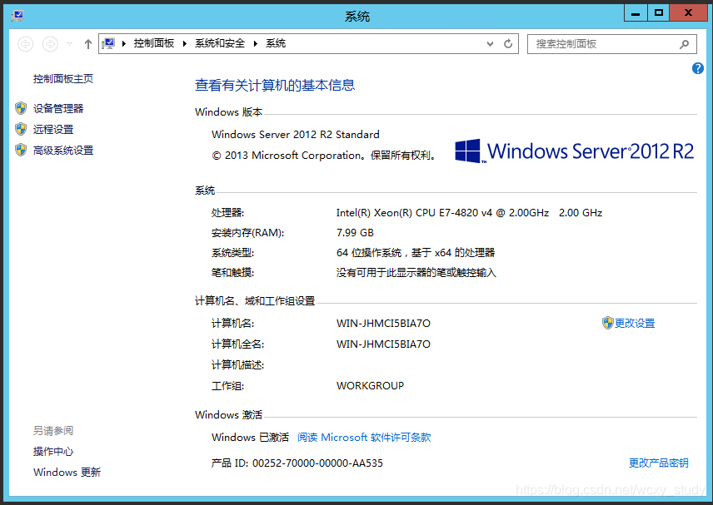This screenshot has width=713, height=505.
Task: Open 远程设置 from the sidebar
Action: point(53,130)
